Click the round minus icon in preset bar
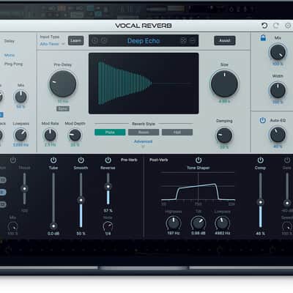 click(193, 40)
